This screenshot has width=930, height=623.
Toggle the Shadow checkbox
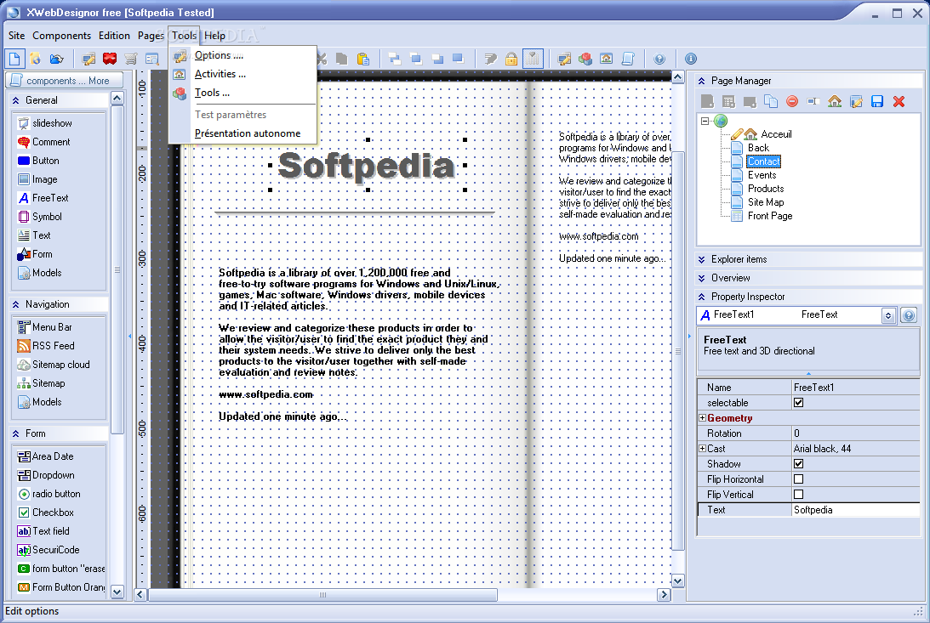[798, 464]
